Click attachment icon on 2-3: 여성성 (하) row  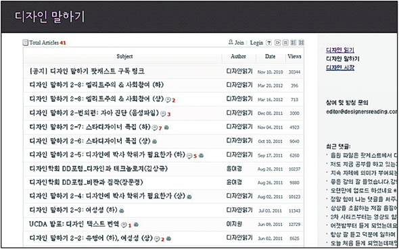pos(122,211)
